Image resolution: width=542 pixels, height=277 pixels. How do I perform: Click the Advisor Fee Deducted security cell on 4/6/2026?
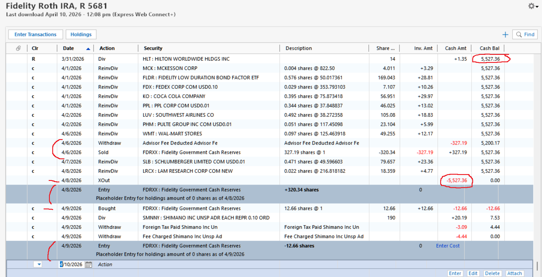pos(180,143)
